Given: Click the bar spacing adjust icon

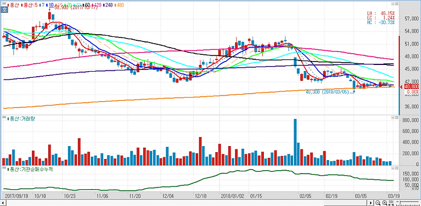Looking at the screenshot, I should 391,203.
